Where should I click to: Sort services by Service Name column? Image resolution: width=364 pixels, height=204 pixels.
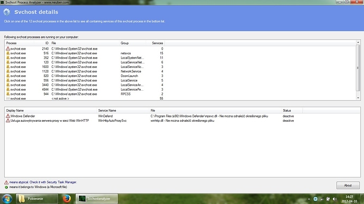tap(123, 111)
